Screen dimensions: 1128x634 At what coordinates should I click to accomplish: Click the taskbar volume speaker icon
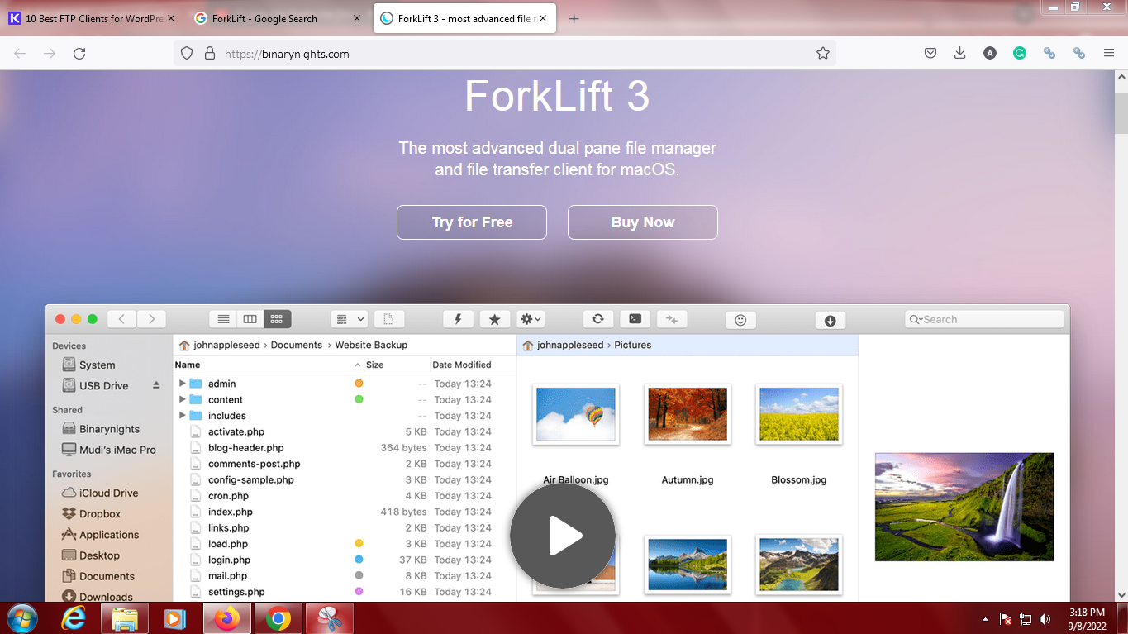[1045, 618]
